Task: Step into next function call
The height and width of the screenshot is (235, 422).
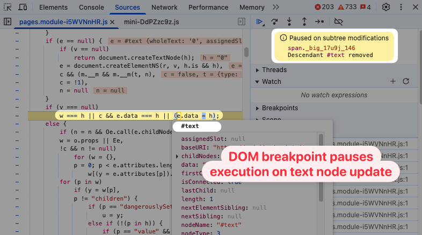Action: [289, 22]
